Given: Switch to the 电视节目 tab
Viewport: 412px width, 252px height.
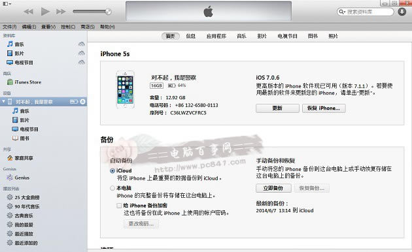Looking at the screenshot, I should click(288, 36).
